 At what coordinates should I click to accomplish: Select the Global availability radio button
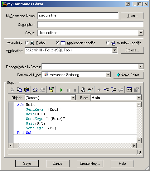pyautogui.click(x=27, y=43)
